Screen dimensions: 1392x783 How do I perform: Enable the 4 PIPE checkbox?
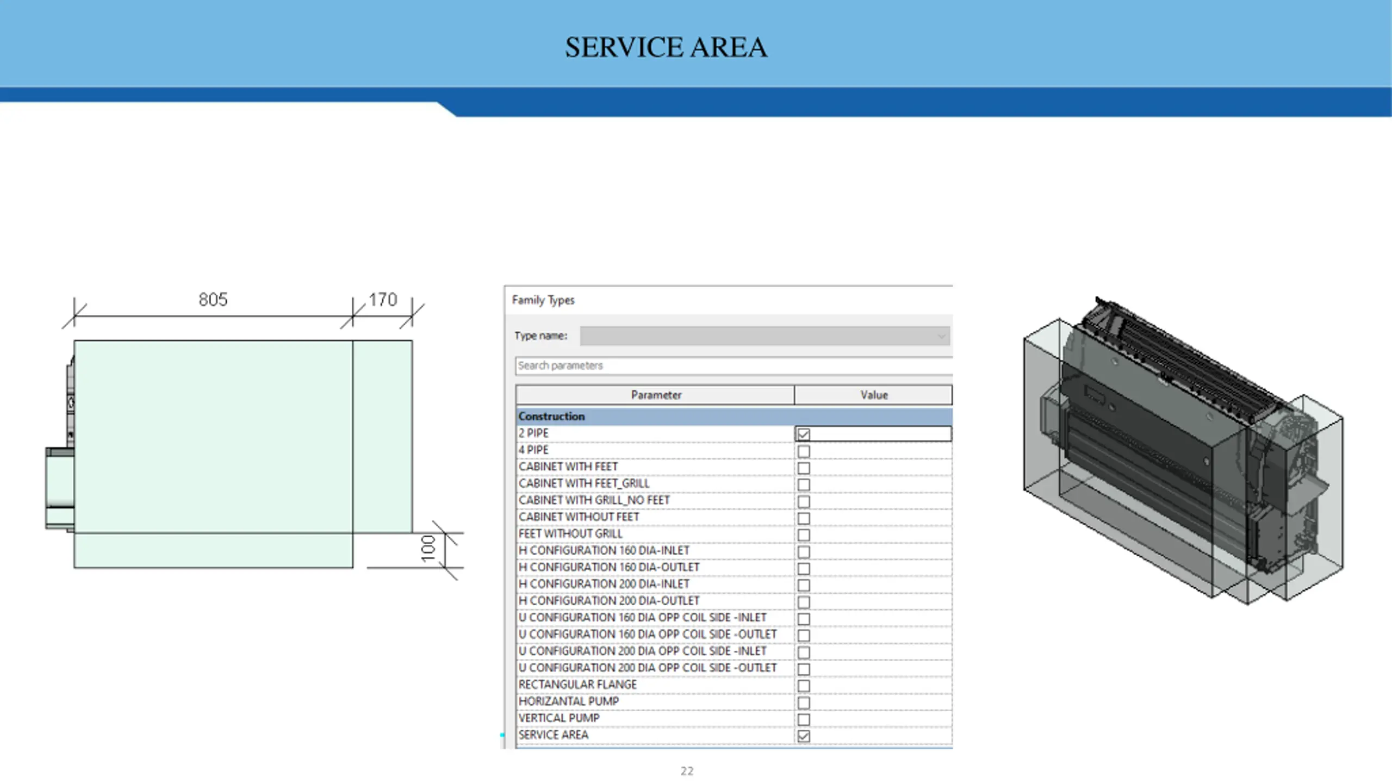tap(803, 451)
